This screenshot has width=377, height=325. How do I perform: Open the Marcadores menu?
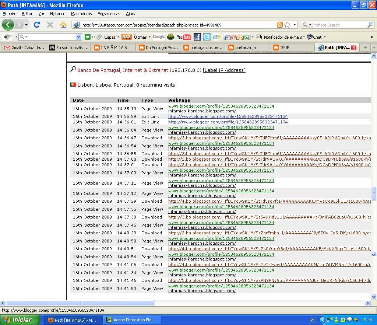81,14
